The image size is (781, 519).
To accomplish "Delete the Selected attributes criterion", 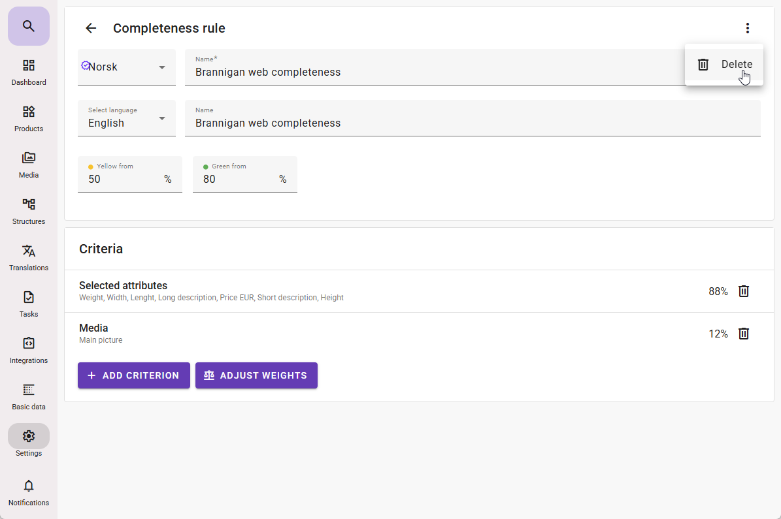I will pos(743,291).
